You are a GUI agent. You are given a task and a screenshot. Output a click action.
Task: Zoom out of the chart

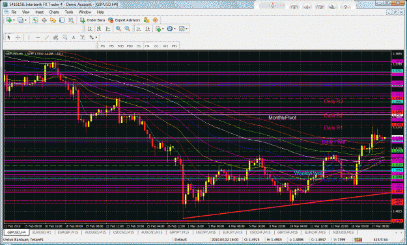click(127, 29)
